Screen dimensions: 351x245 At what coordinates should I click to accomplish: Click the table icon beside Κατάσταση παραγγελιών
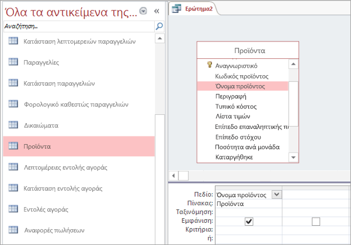click(x=13, y=83)
